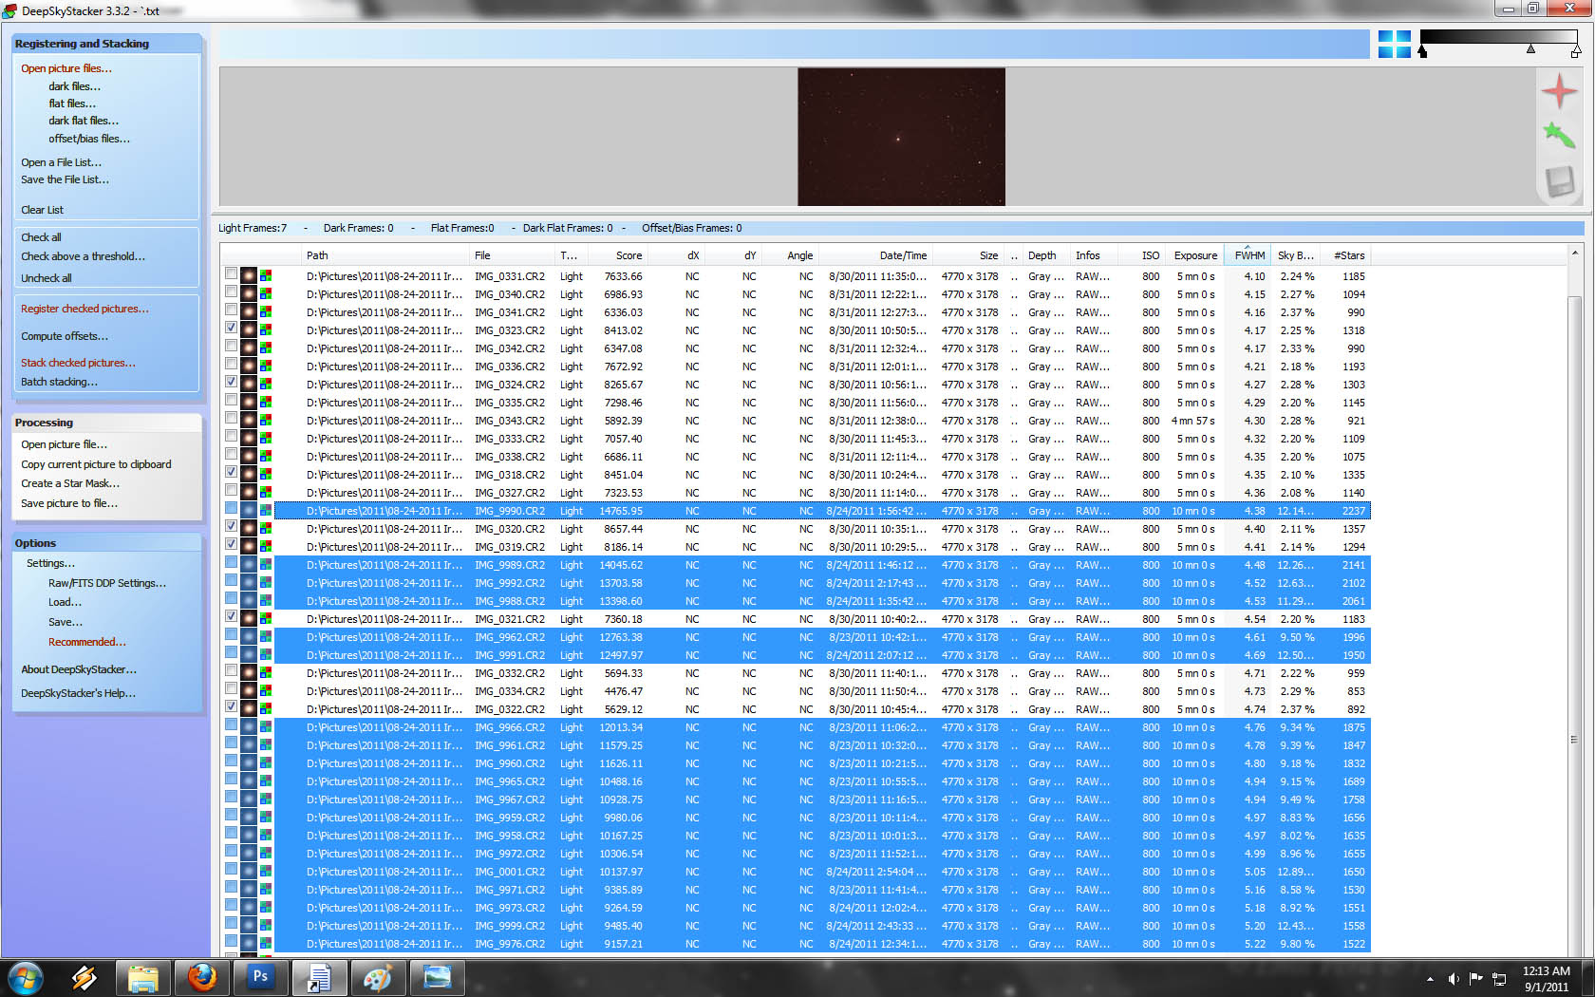Click the scrollbar up arrow of file list
This screenshot has height=997, width=1595.
point(1575,253)
